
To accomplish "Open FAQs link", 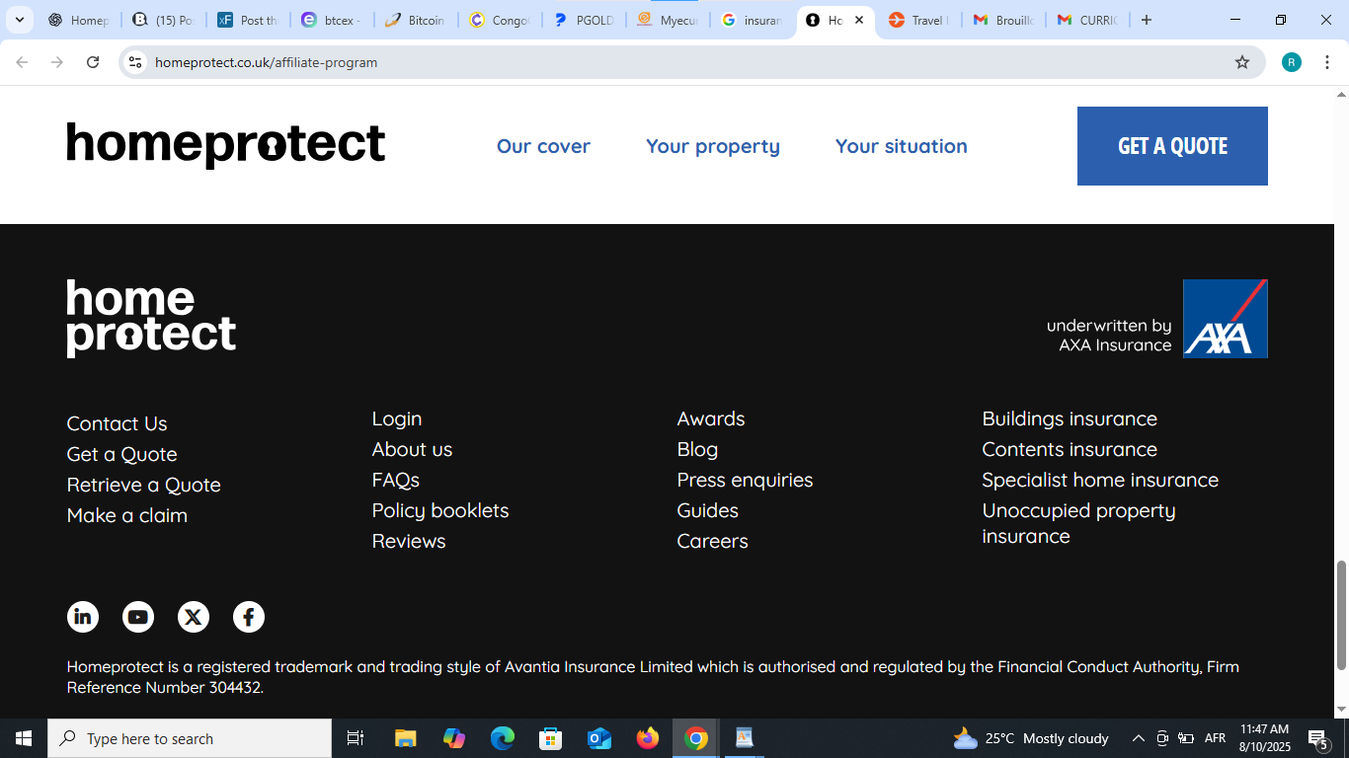I will (395, 480).
